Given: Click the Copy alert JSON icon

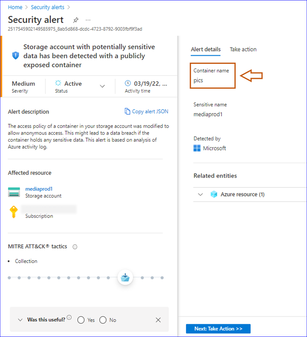Looking at the screenshot, I should pos(127,111).
